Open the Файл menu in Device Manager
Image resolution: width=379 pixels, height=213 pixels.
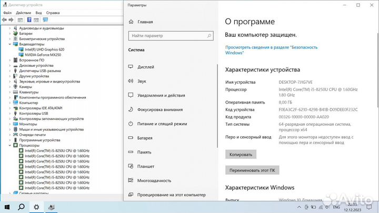pyautogui.click(x=7, y=13)
